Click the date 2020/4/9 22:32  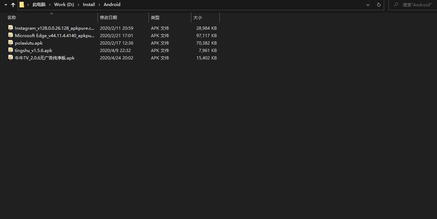[x=116, y=50]
